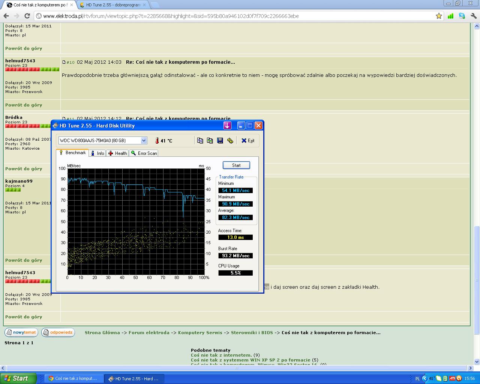
Task: Click the 41° temperature tray icon
Action: point(432,379)
